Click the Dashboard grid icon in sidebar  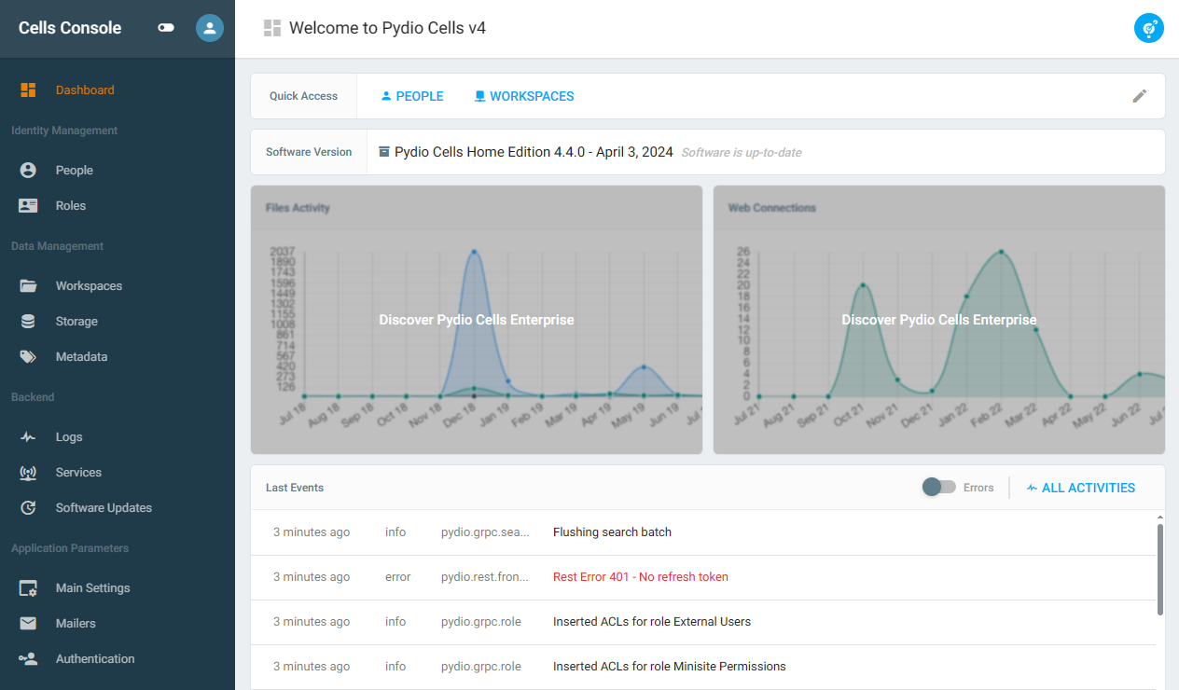click(28, 90)
